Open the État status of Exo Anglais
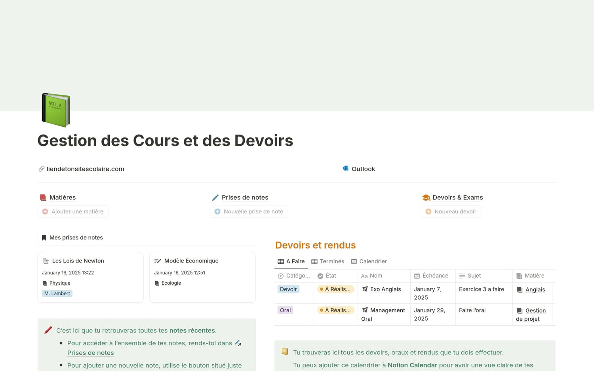Image resolution: width=594 pixels, height=371 pixels. point(335,289)
